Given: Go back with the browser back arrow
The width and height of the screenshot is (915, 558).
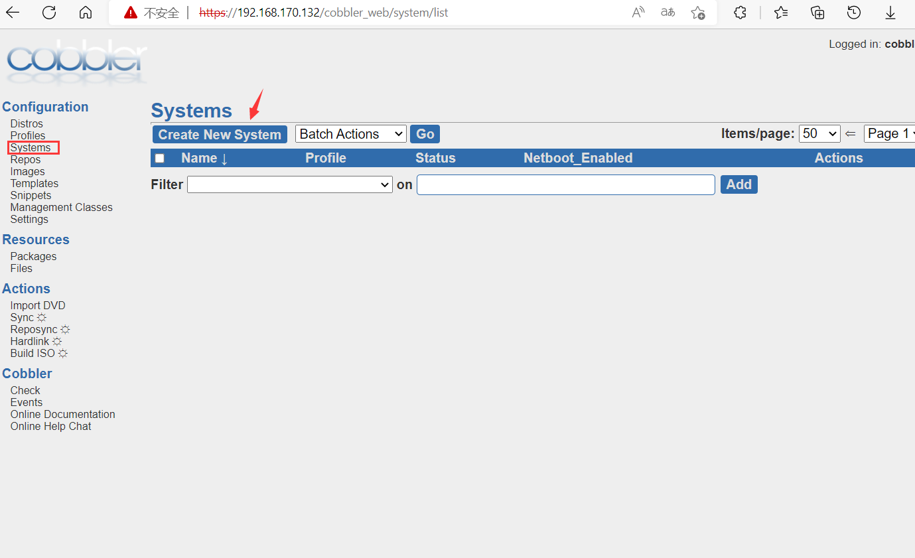Looking at the screenshot, I should (13, 13).
